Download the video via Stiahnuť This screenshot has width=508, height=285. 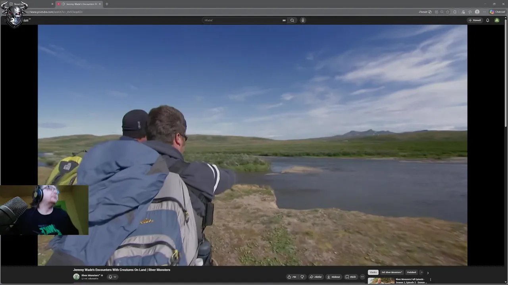point(334,277)
